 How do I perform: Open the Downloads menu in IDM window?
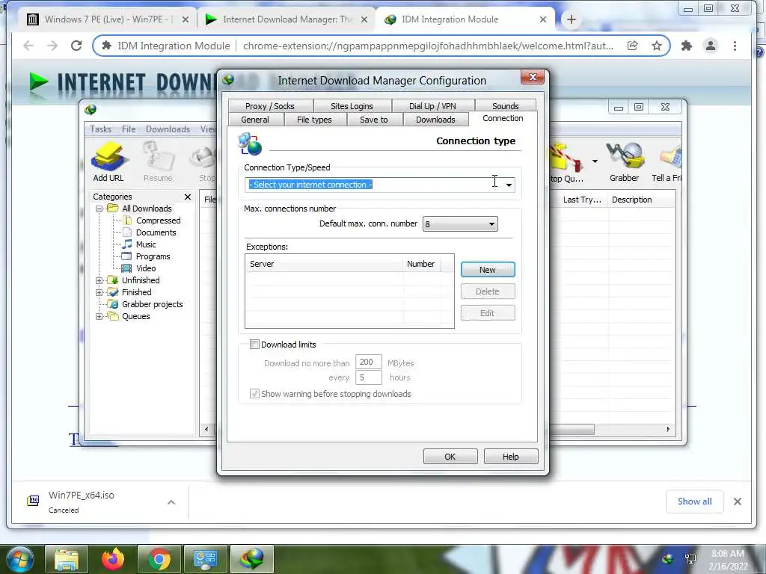click(168, 129)
